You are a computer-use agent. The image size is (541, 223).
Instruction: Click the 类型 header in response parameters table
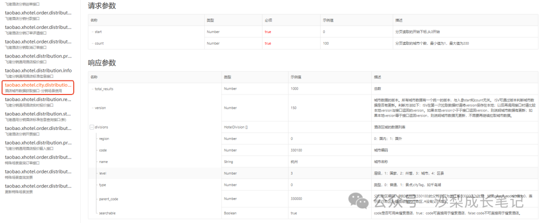coord(228,76)
